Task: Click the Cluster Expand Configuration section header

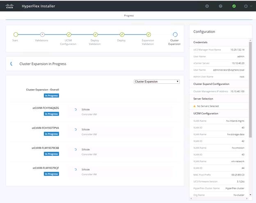Action: tap(211, 84)
